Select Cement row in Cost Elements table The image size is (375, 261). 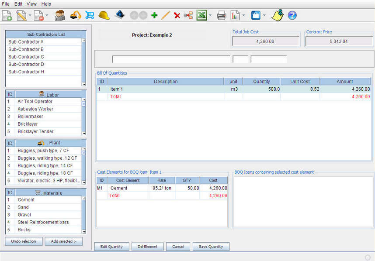(162, 188)
